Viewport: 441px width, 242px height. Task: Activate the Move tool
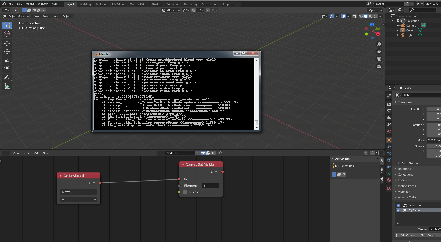(x=7, y=43)
